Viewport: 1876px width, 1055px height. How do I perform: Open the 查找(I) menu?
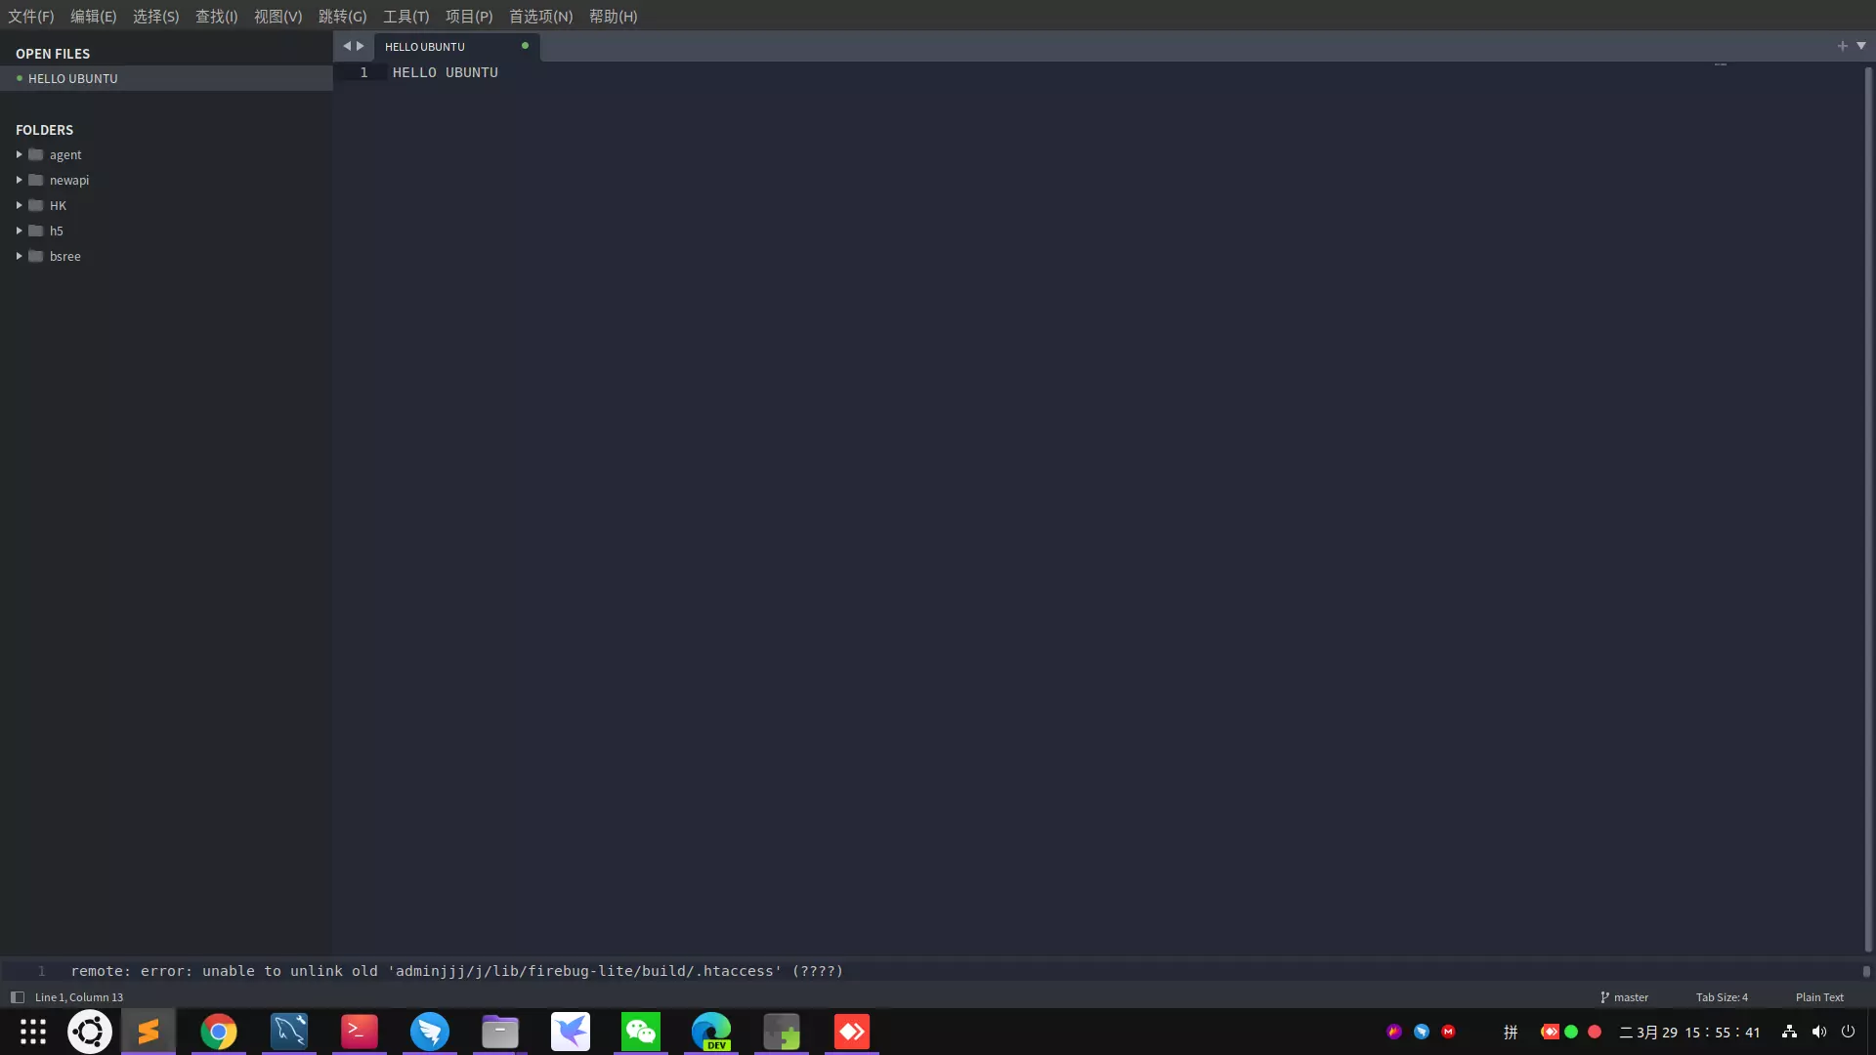(x=217, y=17)
